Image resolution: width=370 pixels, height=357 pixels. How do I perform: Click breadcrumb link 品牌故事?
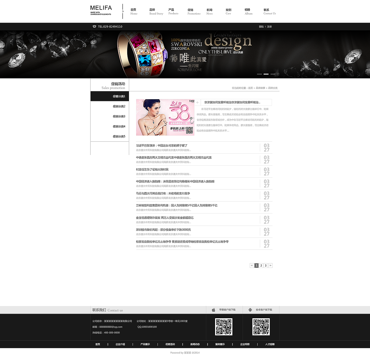[x=260, y=88]
